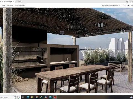Click the help question mark icon

coord(127,2)
